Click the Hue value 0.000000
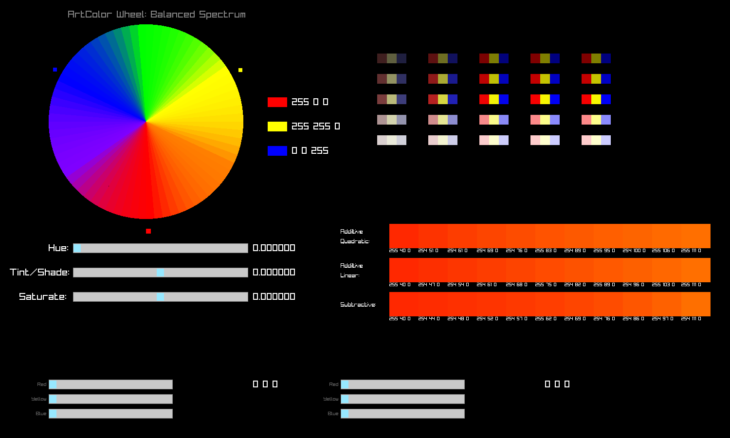This screenshot has width=730, height=438. [274, 248]
